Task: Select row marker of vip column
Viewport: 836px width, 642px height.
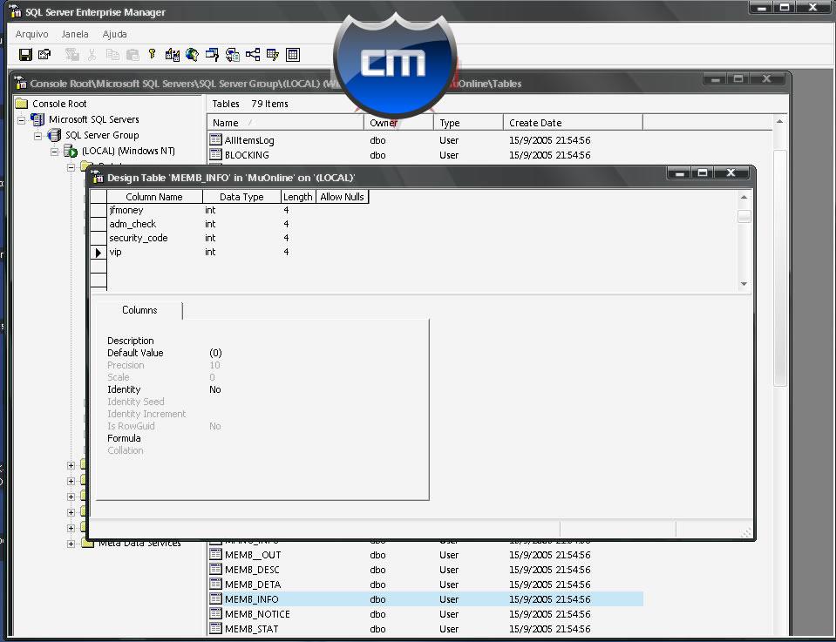Action: coord(99,252)
